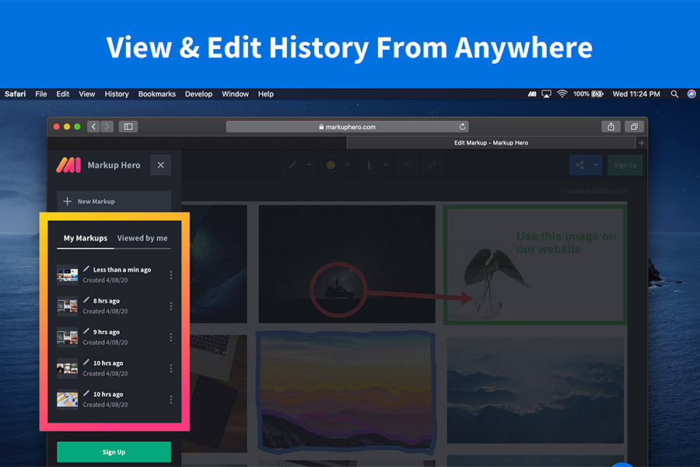Click the line thickness tool
The height and width of the screenshot is (467, 700).
click(x=369, y=165)
